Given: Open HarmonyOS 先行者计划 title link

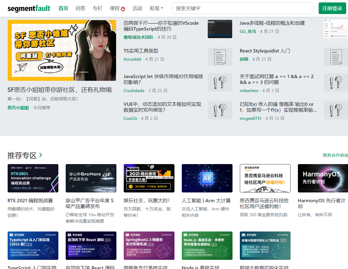Looking at the screenshot, I should coord(322,203).
